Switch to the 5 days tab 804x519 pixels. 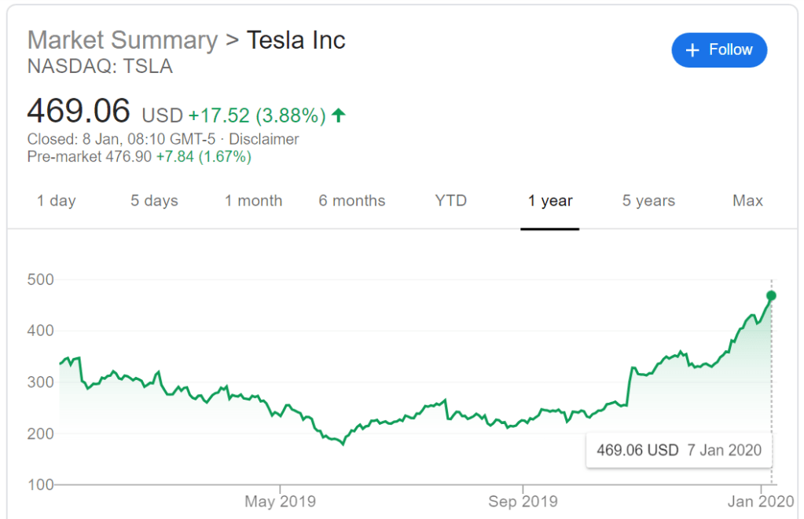pyautogui.click(x=154, y=201)
